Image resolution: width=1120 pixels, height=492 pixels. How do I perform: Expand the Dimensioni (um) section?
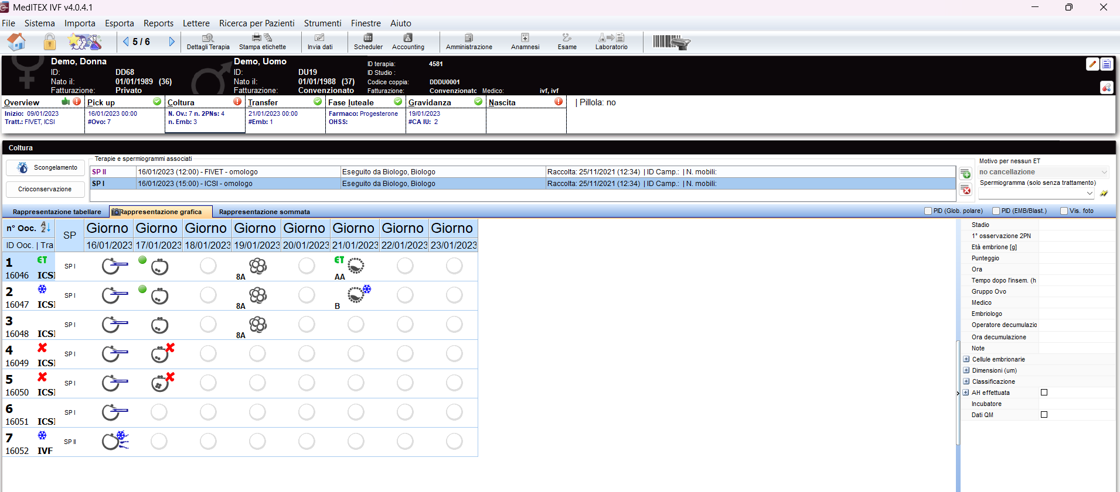(x=966, y=370)
